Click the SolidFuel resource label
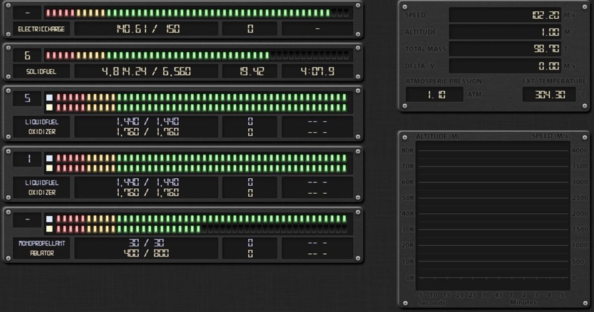The width and height of the screenshot is (594, 312). (x=41, y=71)
